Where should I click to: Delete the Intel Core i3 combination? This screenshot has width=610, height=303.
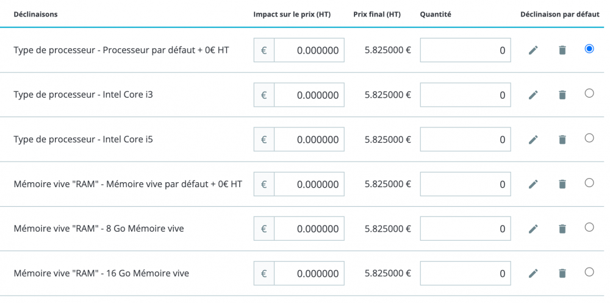562,94
